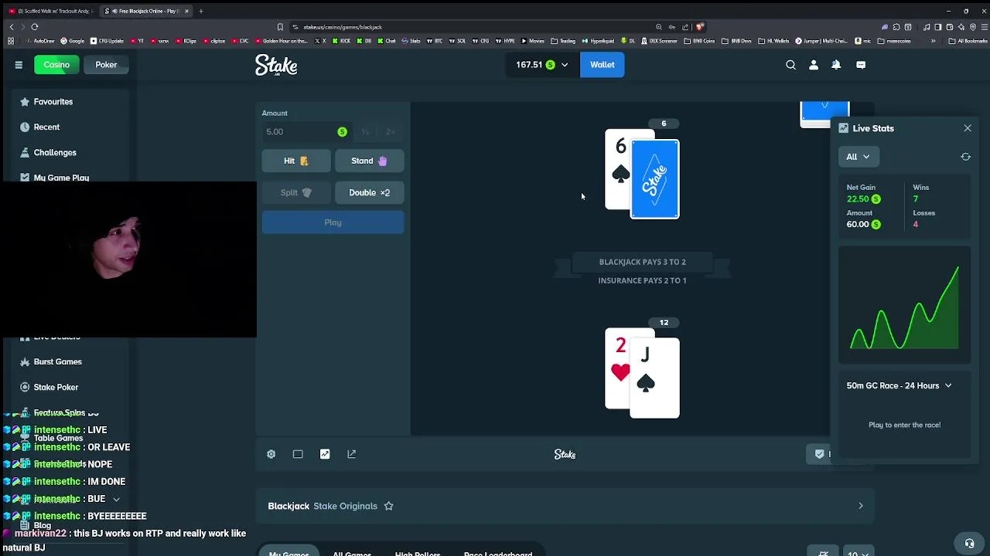The image size is (990, 556).
Task: Open the Wallet
Action: point(602,65)
